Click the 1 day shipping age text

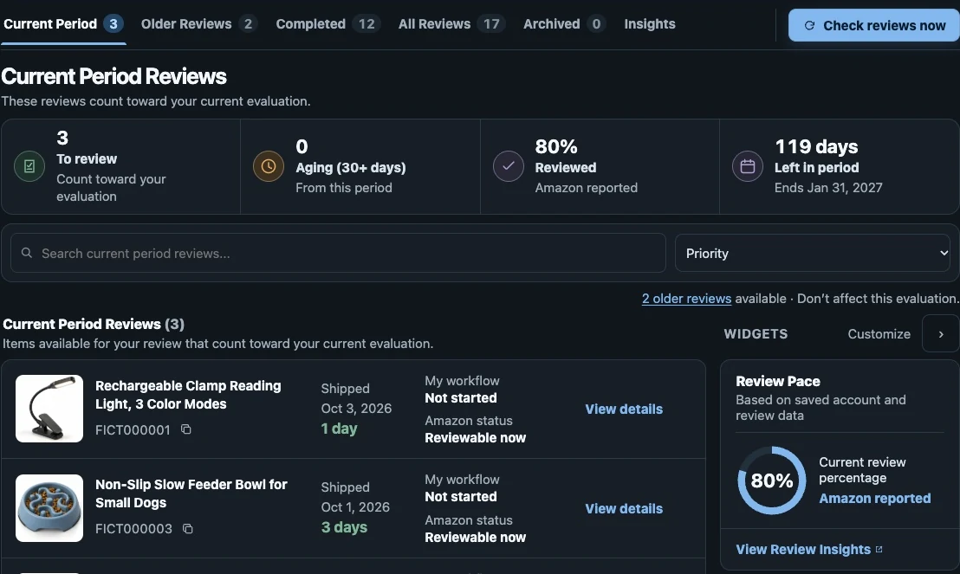(x=339, y=429)
